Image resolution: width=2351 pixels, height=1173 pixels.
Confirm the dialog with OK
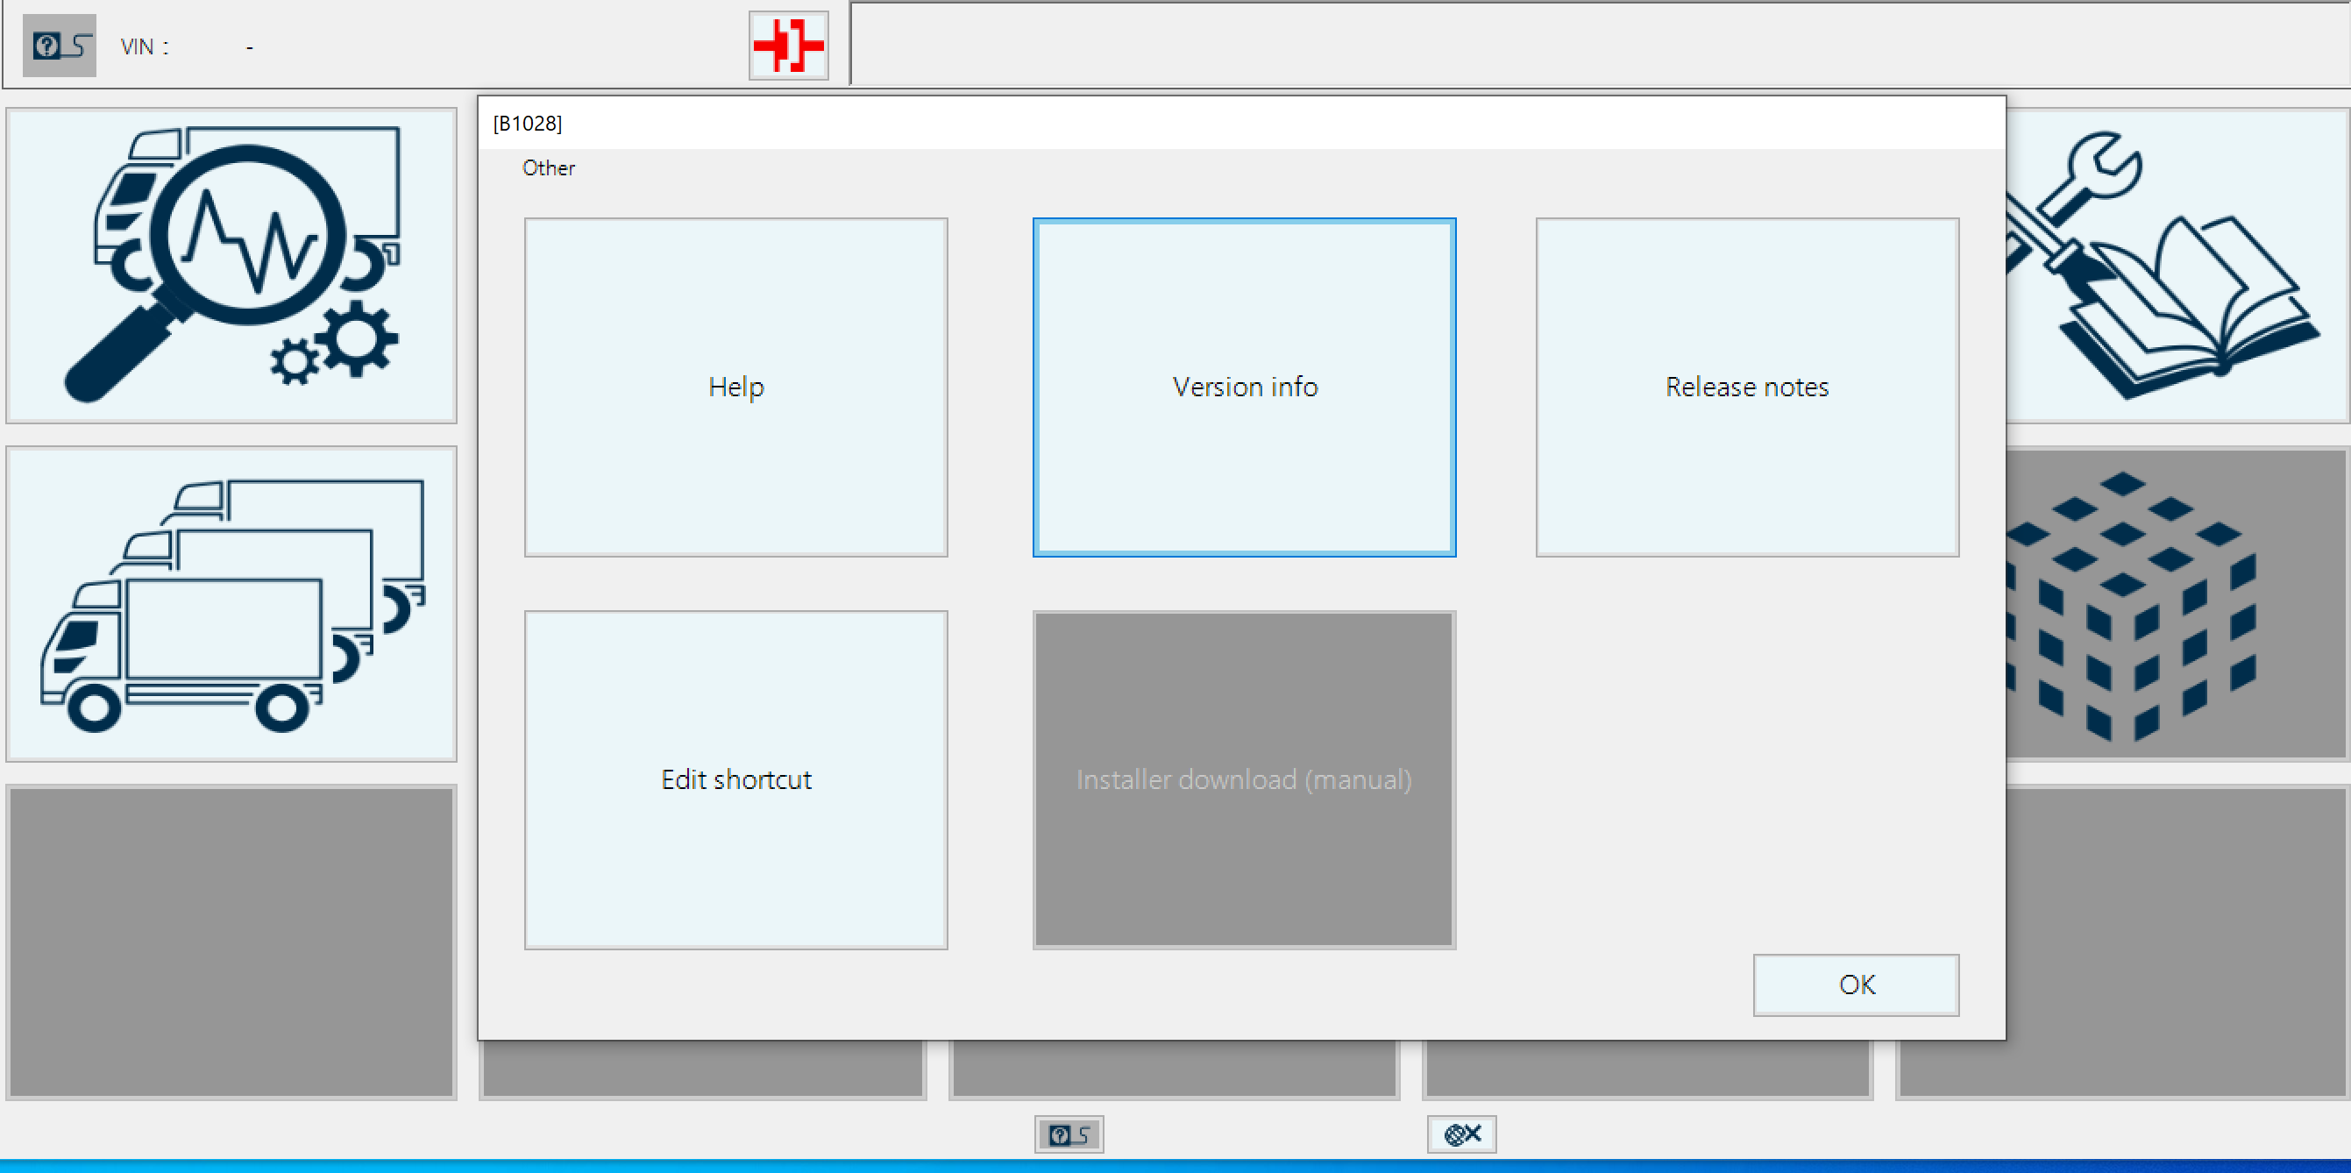[1856, 984]
